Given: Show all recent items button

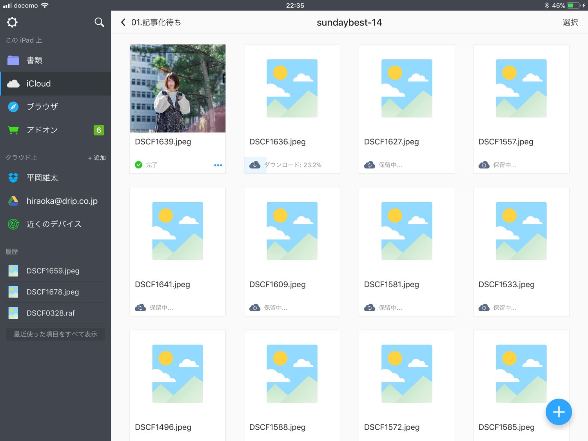Looking at the screenshot, I should pyautogui.click(x=55, y=334).
